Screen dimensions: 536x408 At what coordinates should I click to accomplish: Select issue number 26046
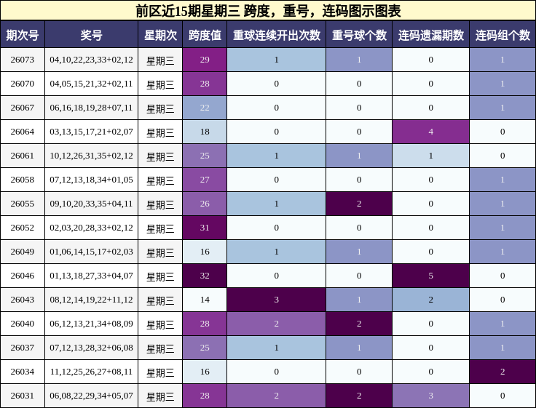point(23,276)
